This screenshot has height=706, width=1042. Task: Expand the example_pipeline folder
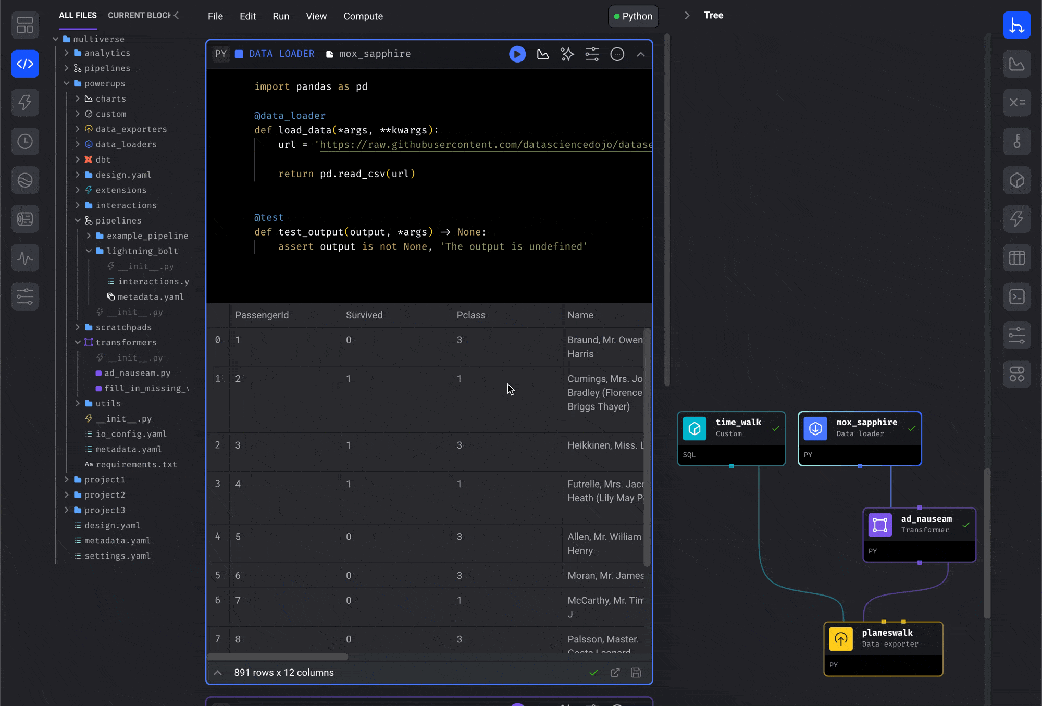[x=89, y=236]
